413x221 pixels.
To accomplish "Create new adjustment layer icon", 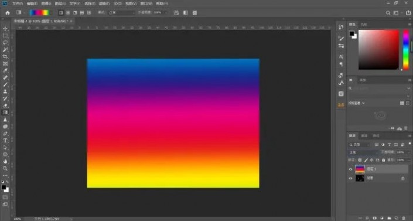I will tap(382, 219).
